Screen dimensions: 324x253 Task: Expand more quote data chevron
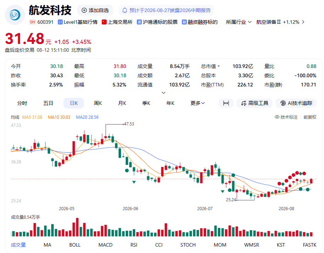[163, 93]
